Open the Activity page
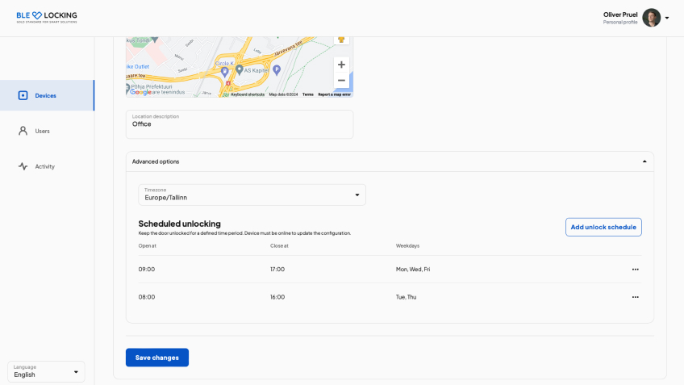Screen dimensions: 684x385 [44, 166]
